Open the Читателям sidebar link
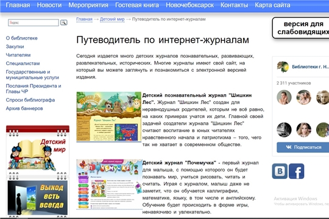 18,55
